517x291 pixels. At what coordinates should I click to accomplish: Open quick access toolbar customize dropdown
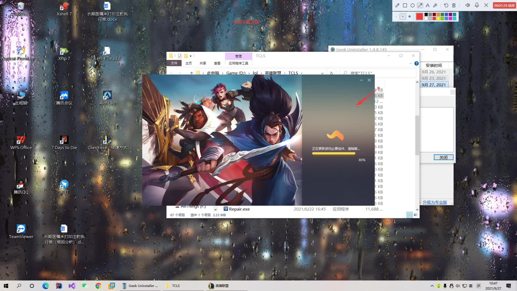click(191, 56)
